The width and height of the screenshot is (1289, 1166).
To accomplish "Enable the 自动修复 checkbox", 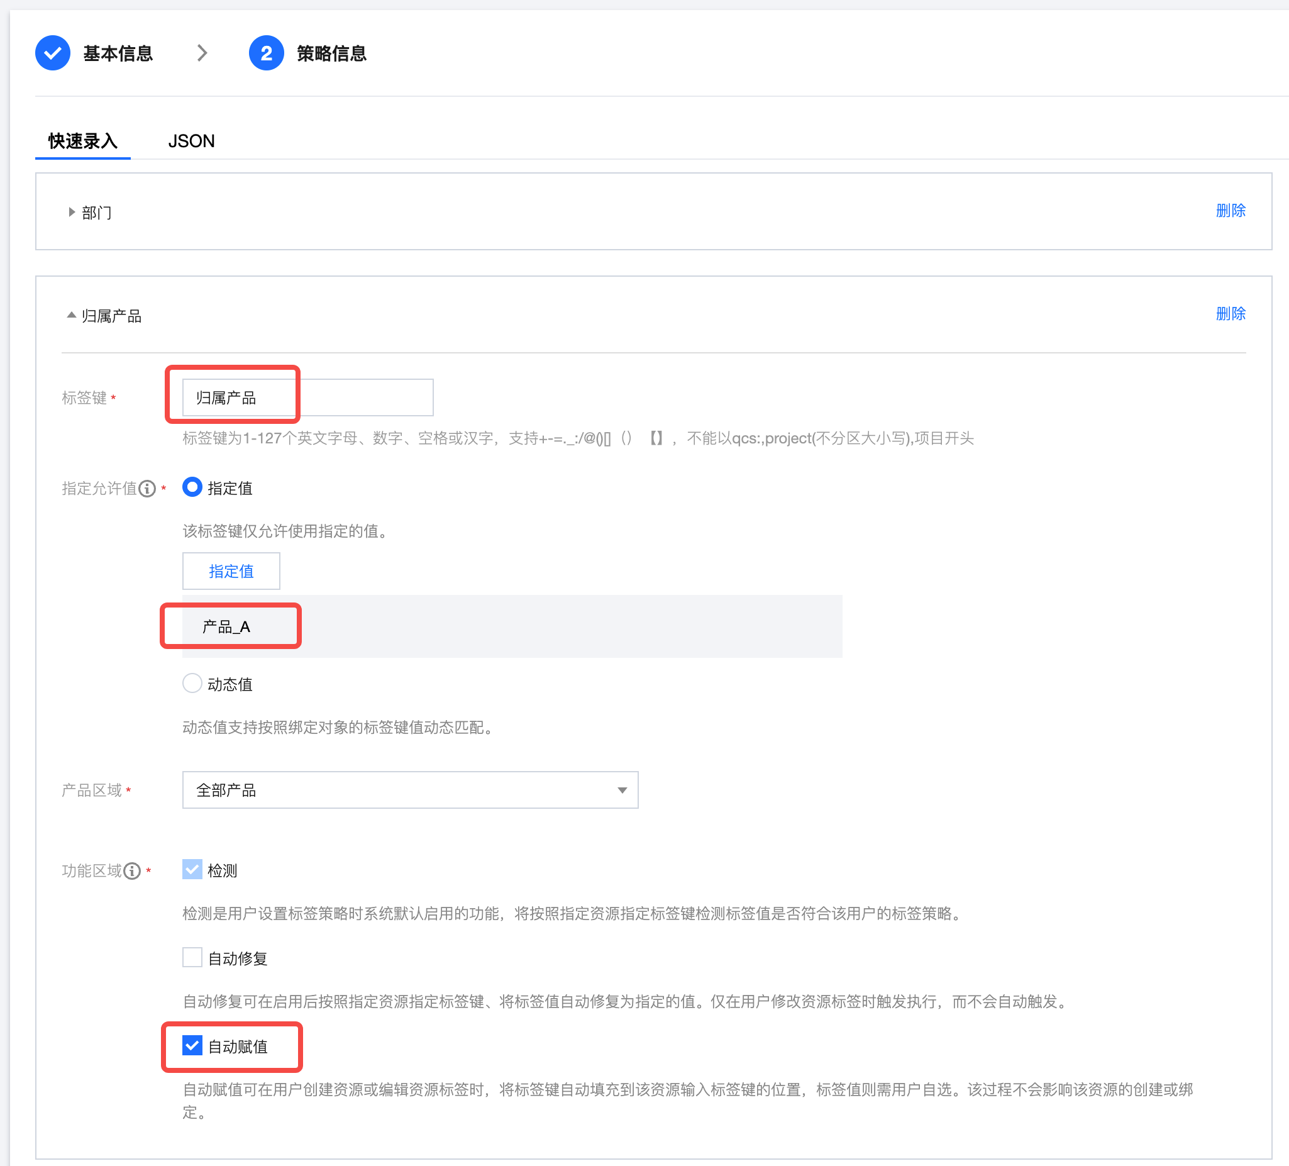I will pyautogui.click(x=192, y=957).
